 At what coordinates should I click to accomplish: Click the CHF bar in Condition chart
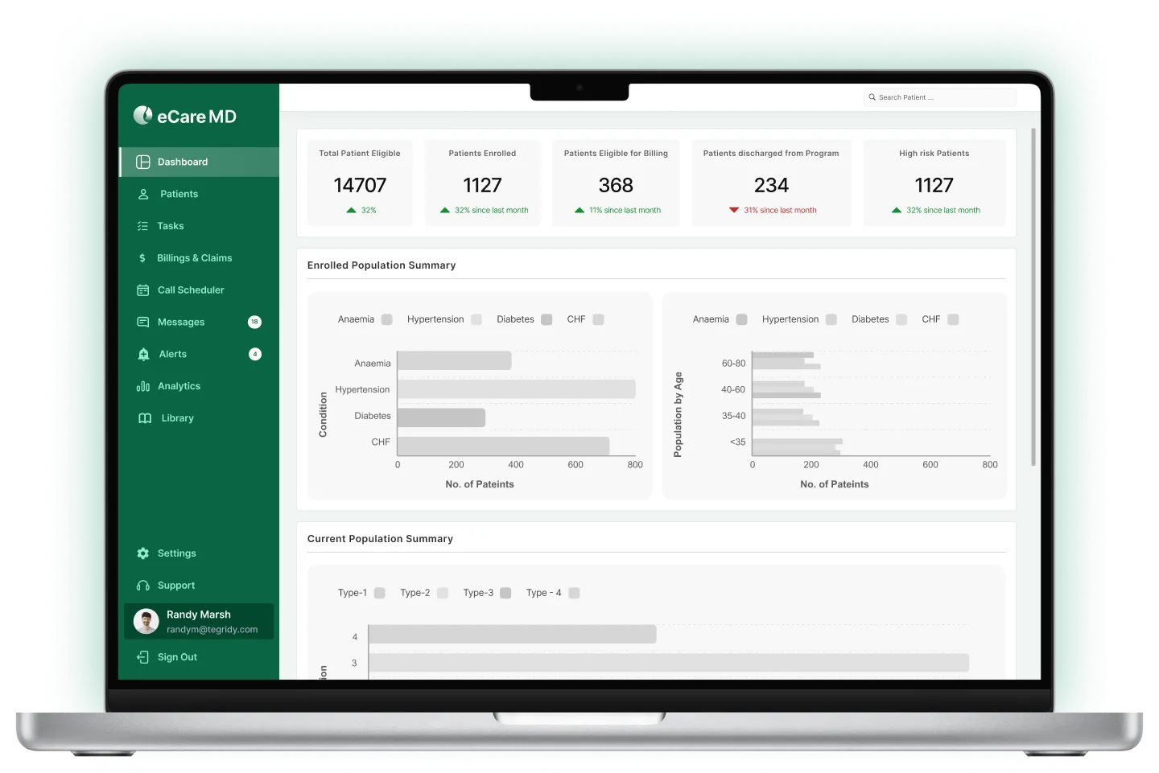pyautogui.click(x=504, y=446)
